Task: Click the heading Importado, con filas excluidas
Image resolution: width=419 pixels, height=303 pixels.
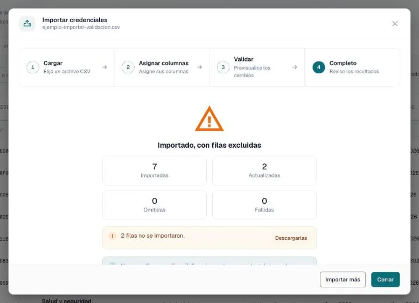Action: pos(210,145)
